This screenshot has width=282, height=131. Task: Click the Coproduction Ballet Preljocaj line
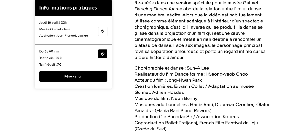pyautogui.click(x=196, y=123)
